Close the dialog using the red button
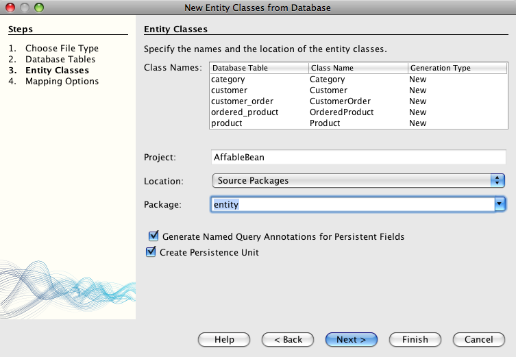This screenshot has width=516, height=357. click(10, 8)
